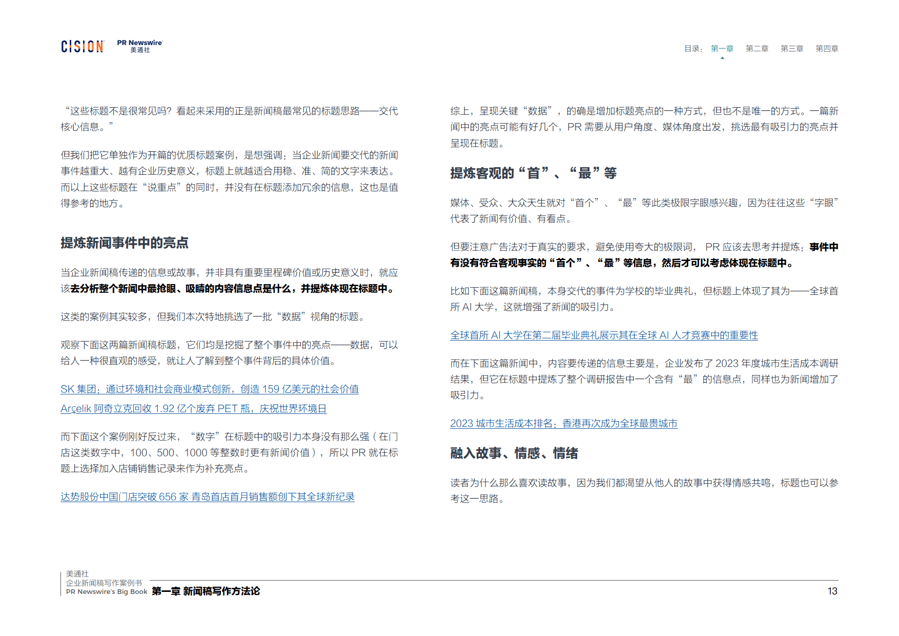This screenshot has height=636, width=899.
Task: Click the page number 13
Action: (x=832, y=591)
